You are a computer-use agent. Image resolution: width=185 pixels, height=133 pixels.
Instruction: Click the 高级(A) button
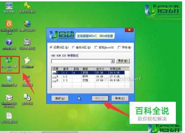(60, 98)
